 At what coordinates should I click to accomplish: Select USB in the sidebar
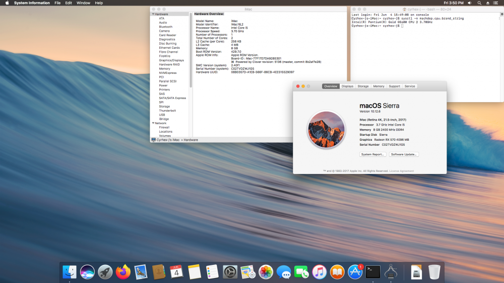(162, 115)
